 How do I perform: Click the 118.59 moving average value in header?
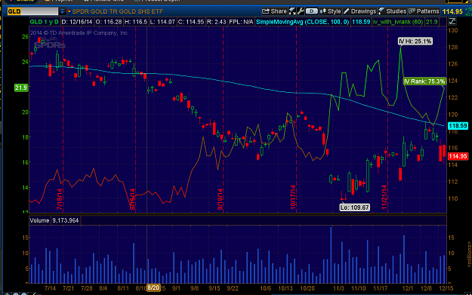(x=361, y=22)
